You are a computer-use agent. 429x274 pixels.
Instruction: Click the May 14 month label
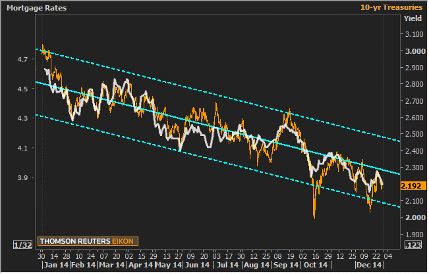169,265
